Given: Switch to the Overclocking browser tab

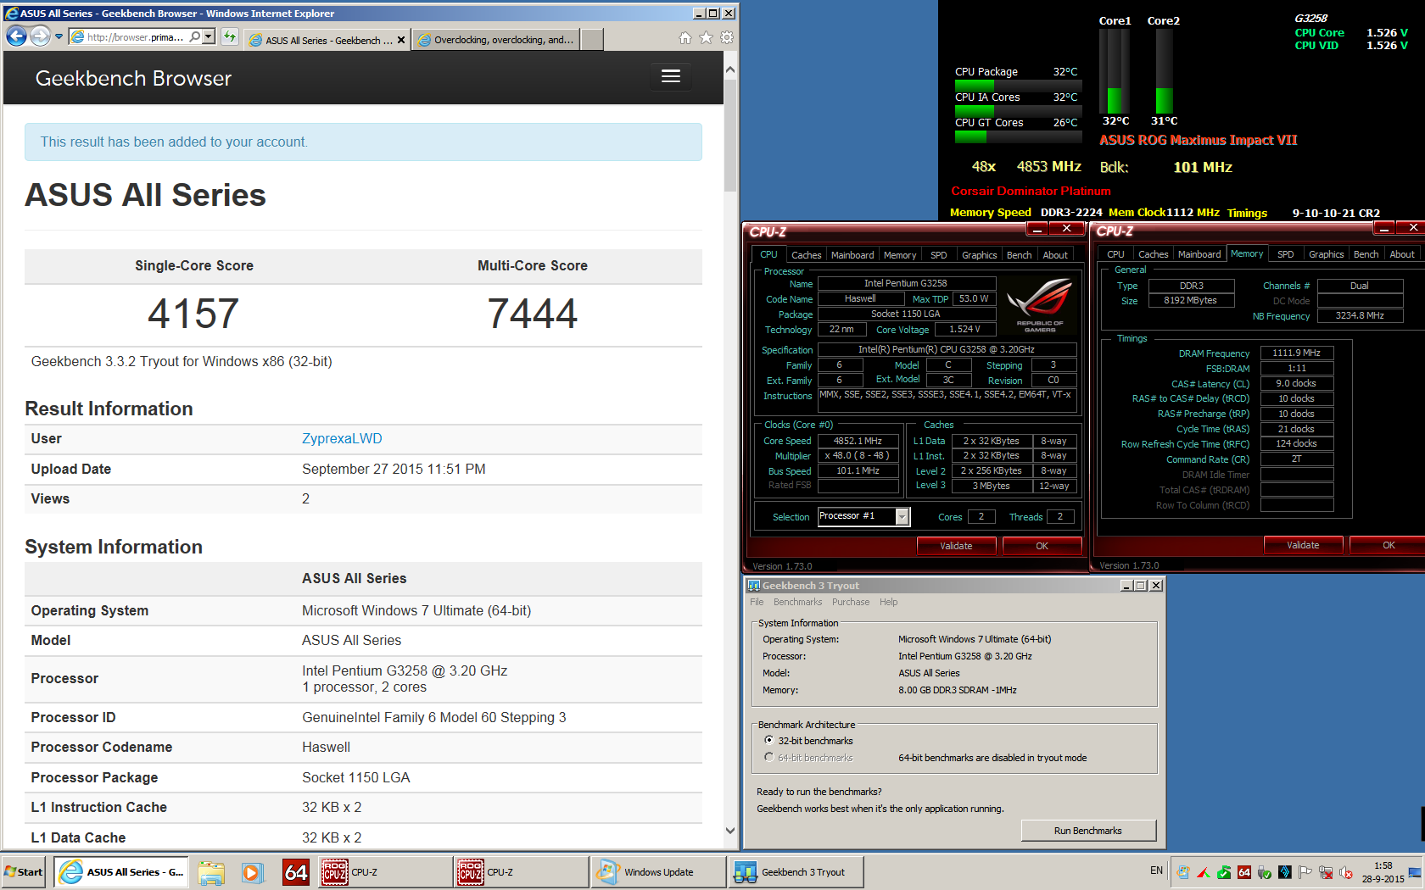Looking at the screenshot, I should coord(496,40).
